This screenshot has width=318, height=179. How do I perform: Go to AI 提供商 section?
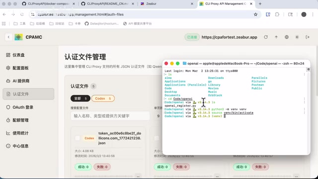(28, 81)
